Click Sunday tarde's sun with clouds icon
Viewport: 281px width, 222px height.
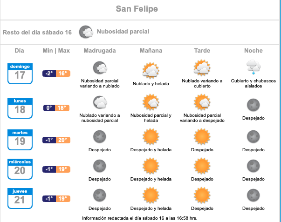pyautogui.click(x=202, y=67)
